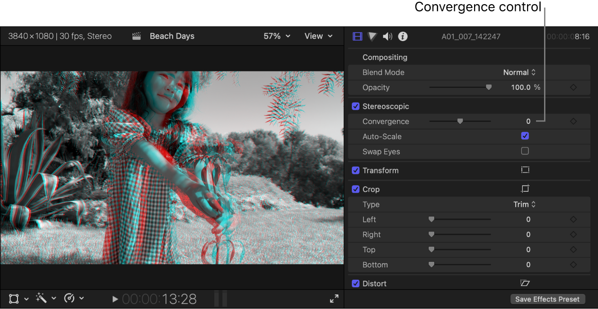Disable Auto-Scale
The height and width of the screenshot is (309, 598).
coord(525,136)
